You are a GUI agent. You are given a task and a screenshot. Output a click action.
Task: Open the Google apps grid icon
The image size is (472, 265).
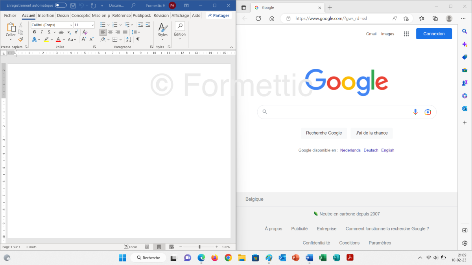tap(406, 34)
